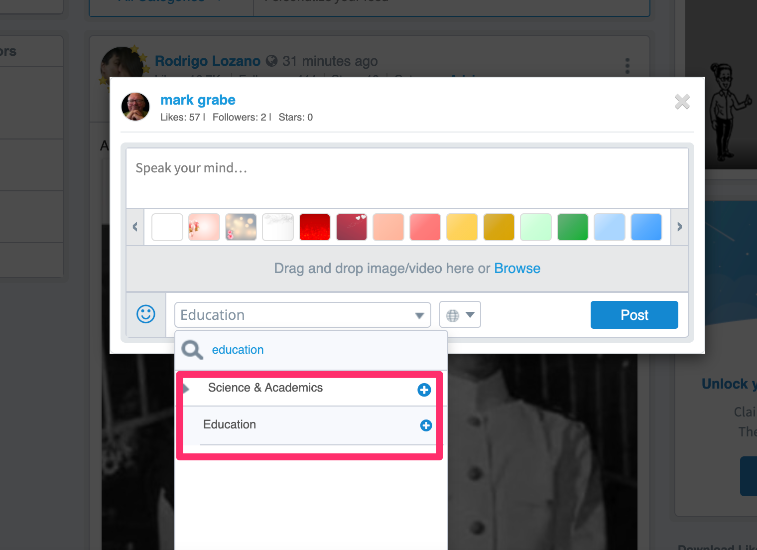This screenshot has height=550, width=757.
Task: Choose the plain white background swatch
Action: (x=167, y=227)
